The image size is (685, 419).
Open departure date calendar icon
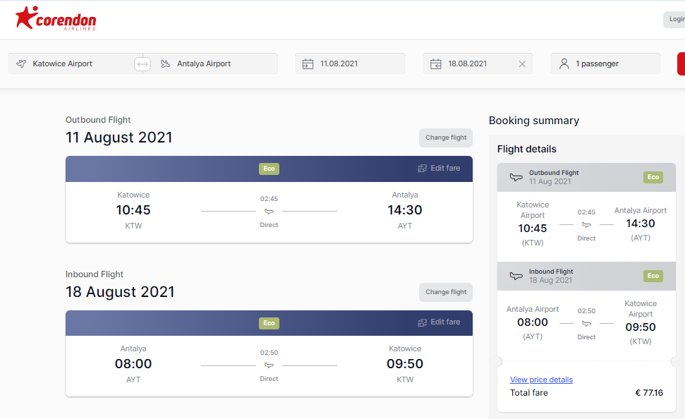point(308,63)
